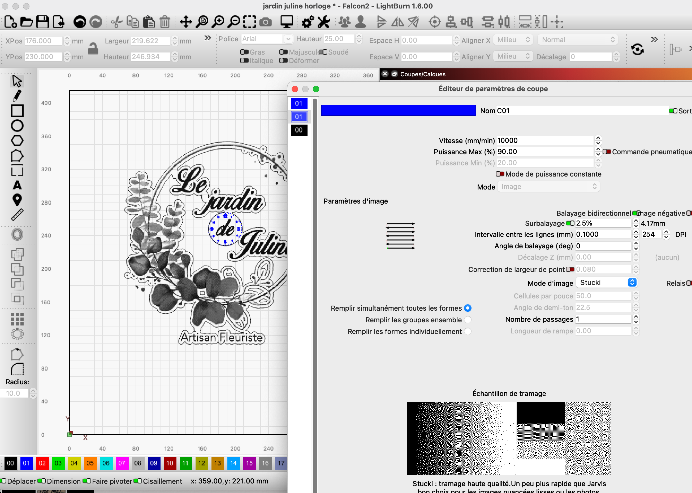Select the Draw Lines pencil tool
This screenshot has height=493, width=692.
point(17,96)
